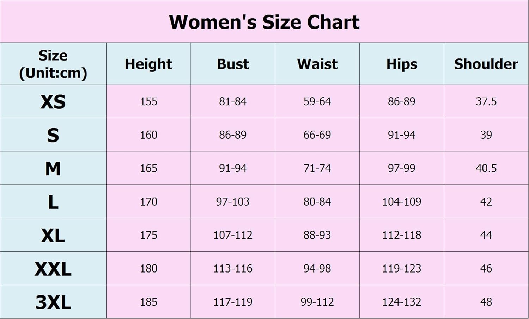This screenshot has height=319, width=529.
Task: Click the Size (Unit:cm) header cell
Action: pyautogui.click(x=53, y=64)
